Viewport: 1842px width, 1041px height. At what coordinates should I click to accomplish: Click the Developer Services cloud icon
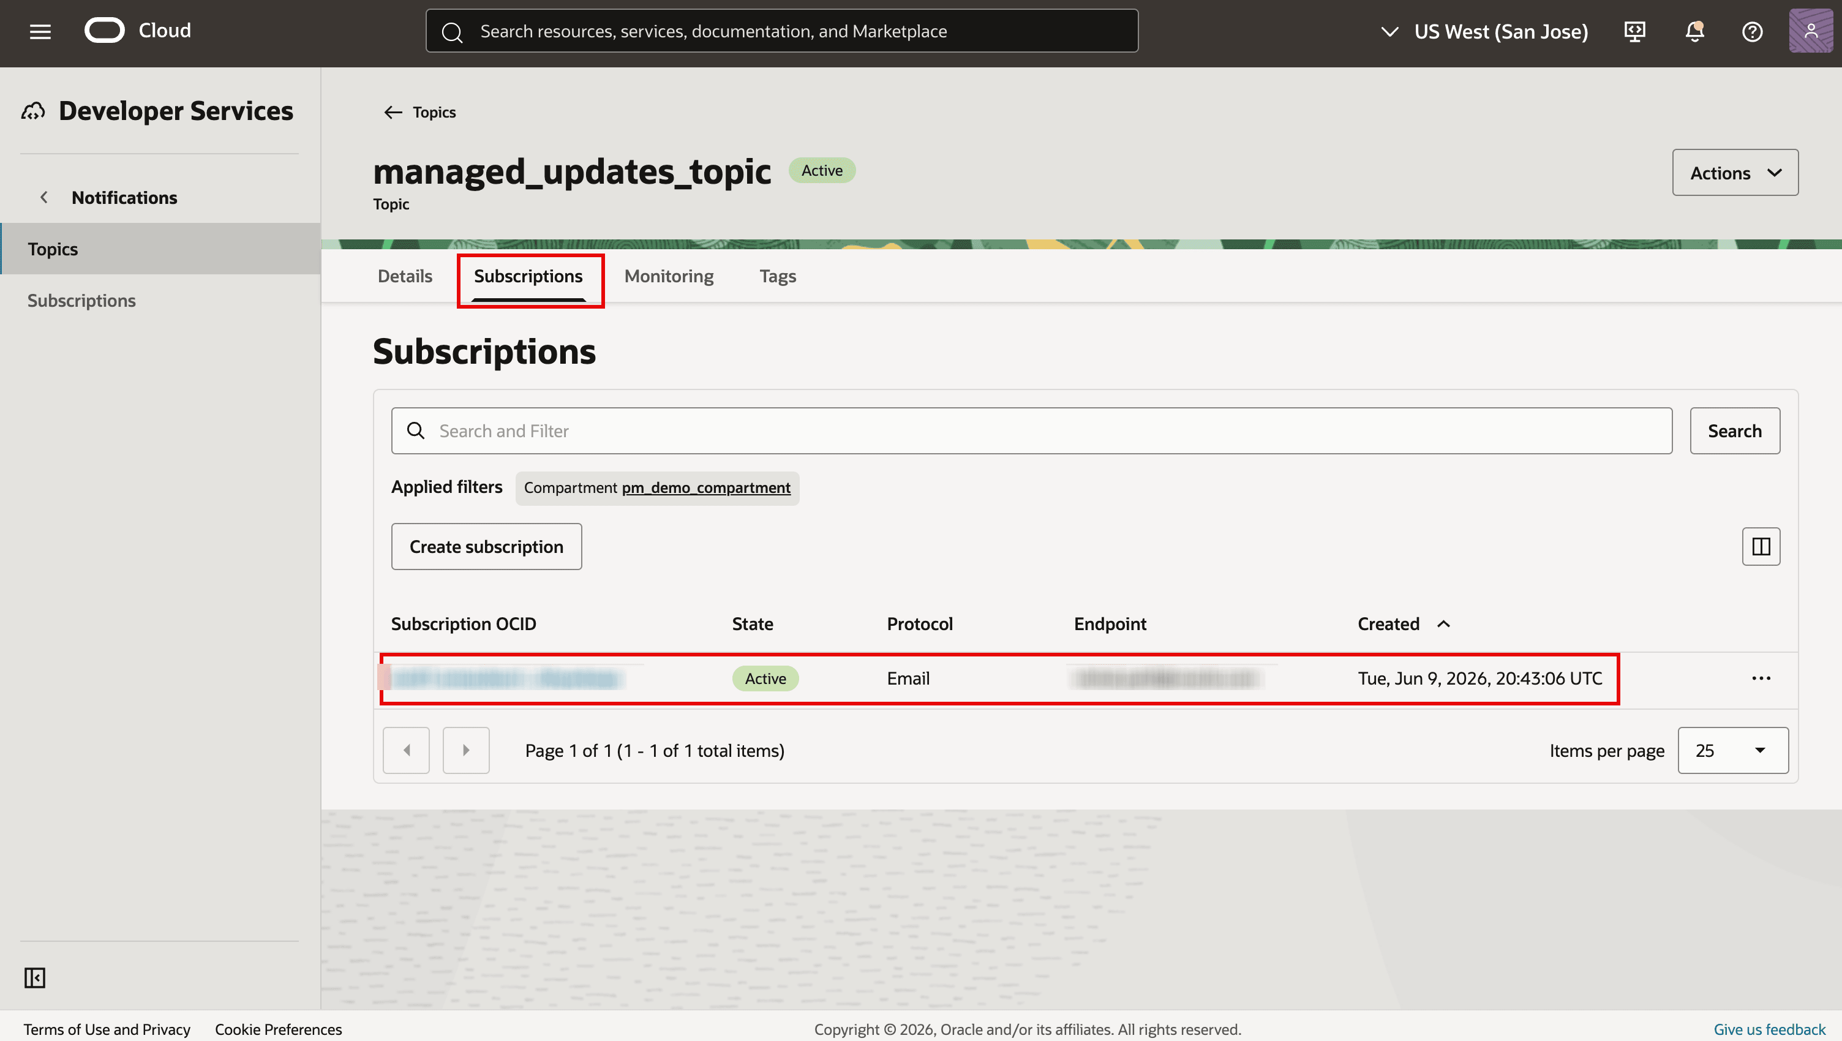34,111
